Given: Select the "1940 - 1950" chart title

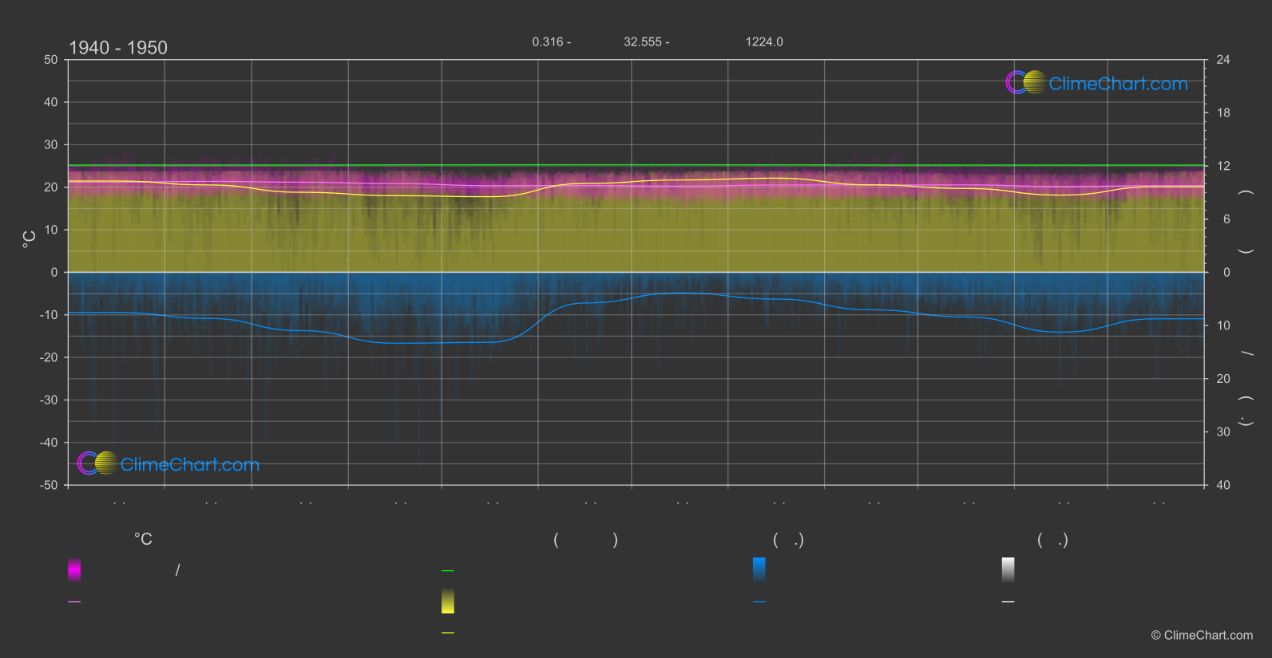Looking at the screenshot, I should pyautogui.click(x=118, y=48).
